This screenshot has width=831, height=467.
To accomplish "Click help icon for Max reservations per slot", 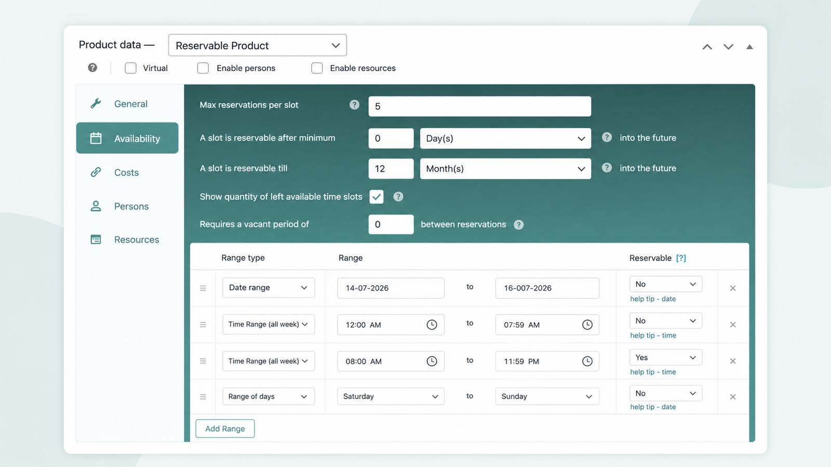I will click(354, 105).
